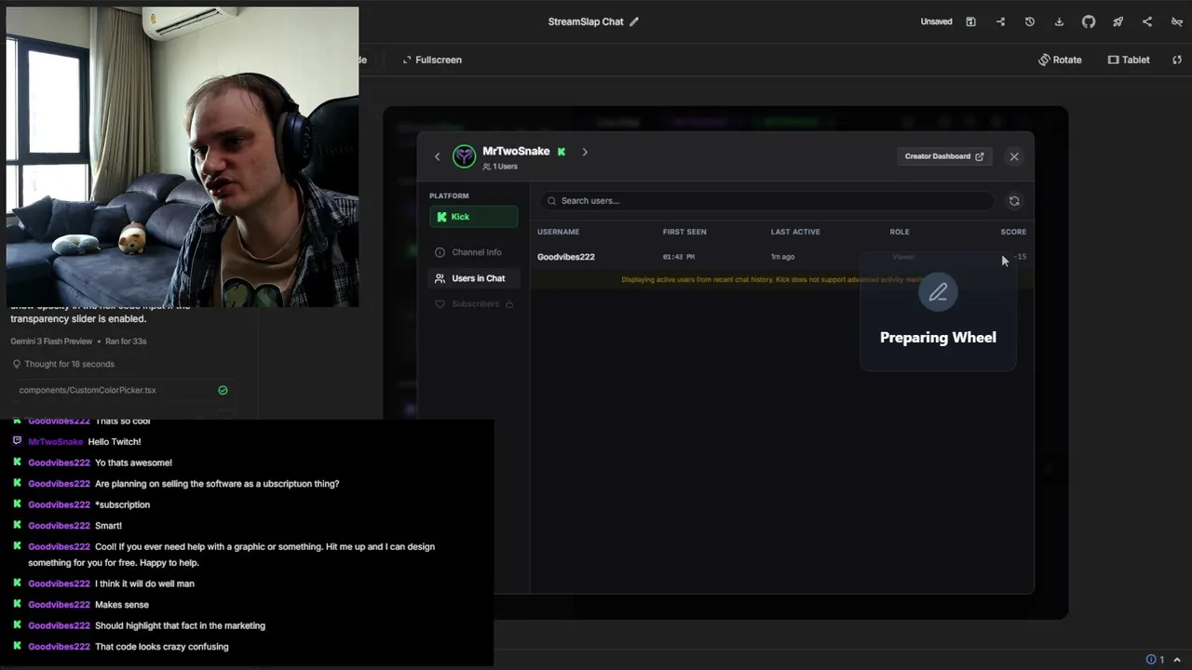Image resolution: width=1192 pixels, height=670 pixels.
Task: Sort by FIRST SEEN column header
Action: 684,232
